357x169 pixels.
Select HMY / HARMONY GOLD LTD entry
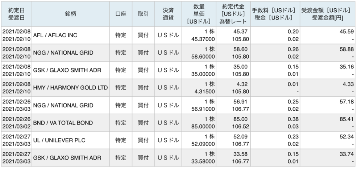click(x=70, y=88)
